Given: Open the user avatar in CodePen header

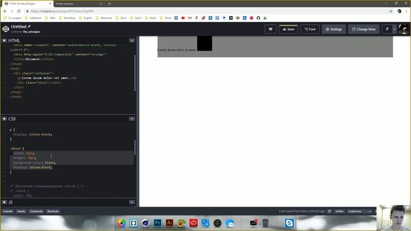Looking at the screenshot, I should click(404, 29).
